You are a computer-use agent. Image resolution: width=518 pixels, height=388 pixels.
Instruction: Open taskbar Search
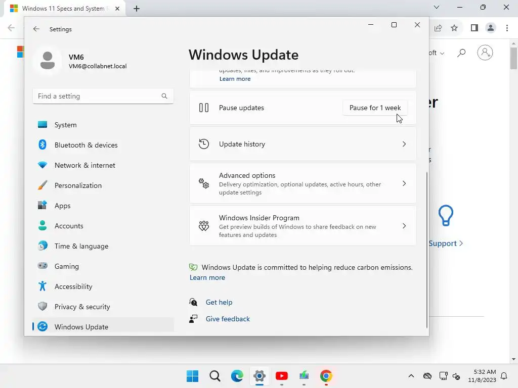[214, 376]
